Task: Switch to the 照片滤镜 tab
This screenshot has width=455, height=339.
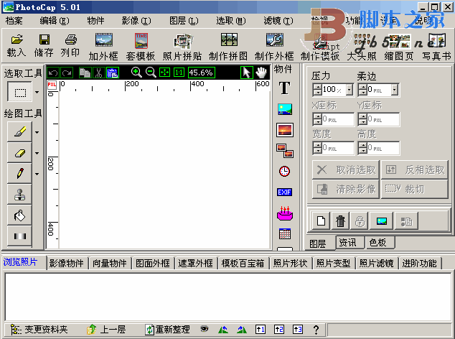Action: (x=376, y=263)
